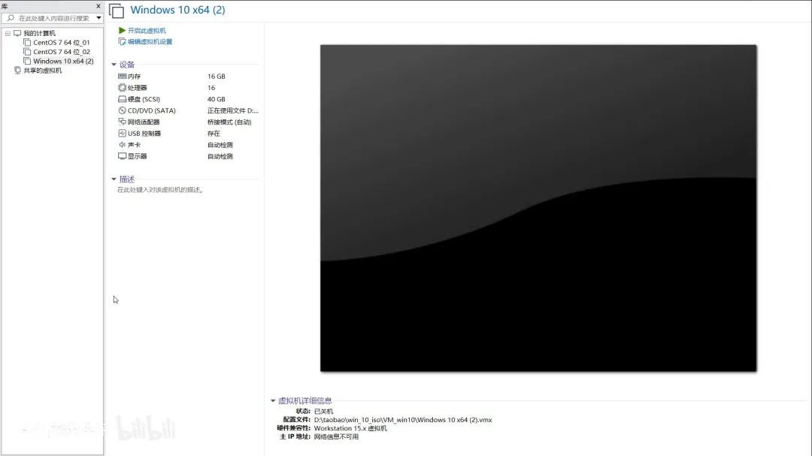
Task: Click the 40 GB hard disk value
Action: point(217,99)
